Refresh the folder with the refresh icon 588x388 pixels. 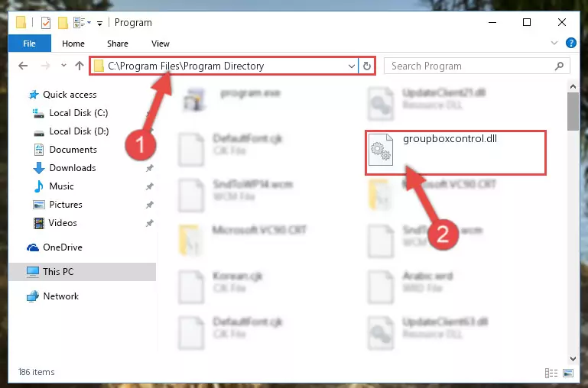[x=367, y=66]
